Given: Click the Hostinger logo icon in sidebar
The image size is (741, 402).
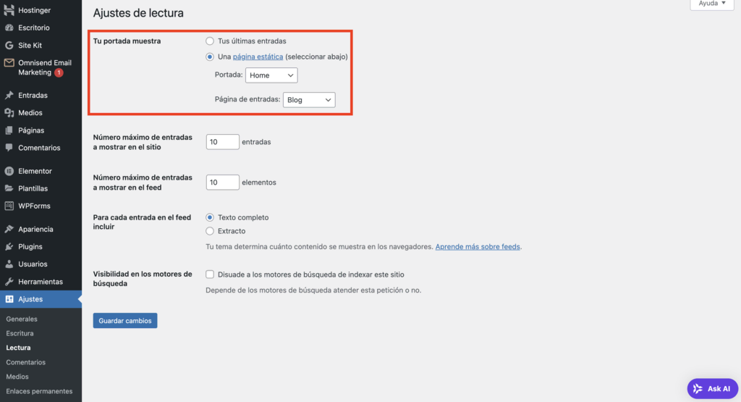Looking at the screenshot, I should (9, 9).
